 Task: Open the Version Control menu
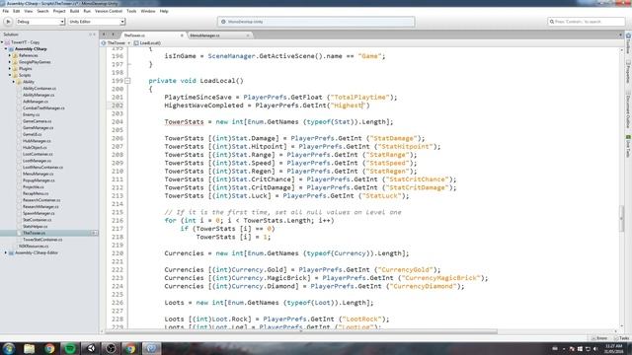(109, 11)
